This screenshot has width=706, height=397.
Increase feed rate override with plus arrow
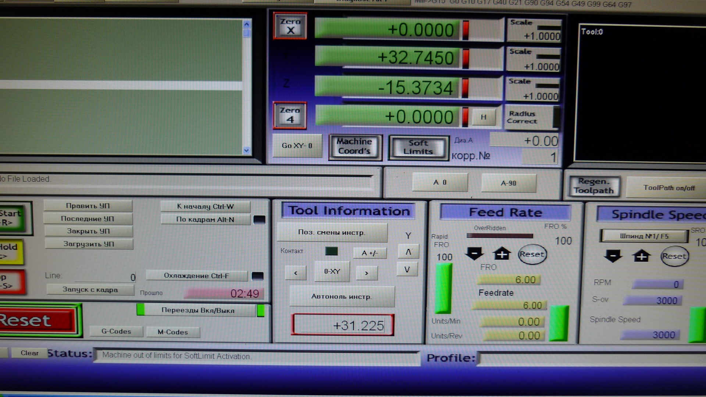[502, 254]
